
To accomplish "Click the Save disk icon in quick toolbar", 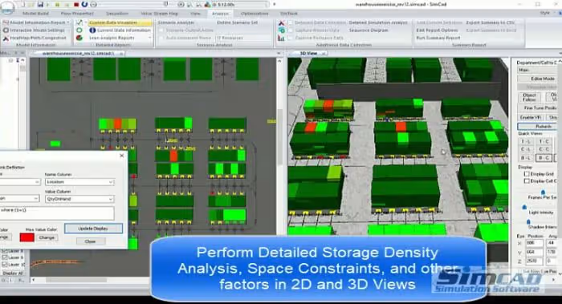I will 40,5.
